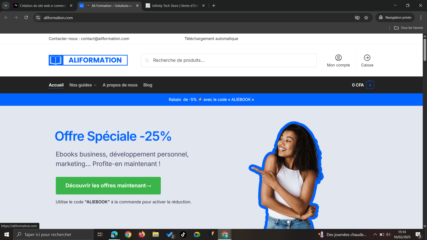The width and height of the screenshot is (427, 240).
Task: Click the shopping cart count icon
Action: [370, 85]
